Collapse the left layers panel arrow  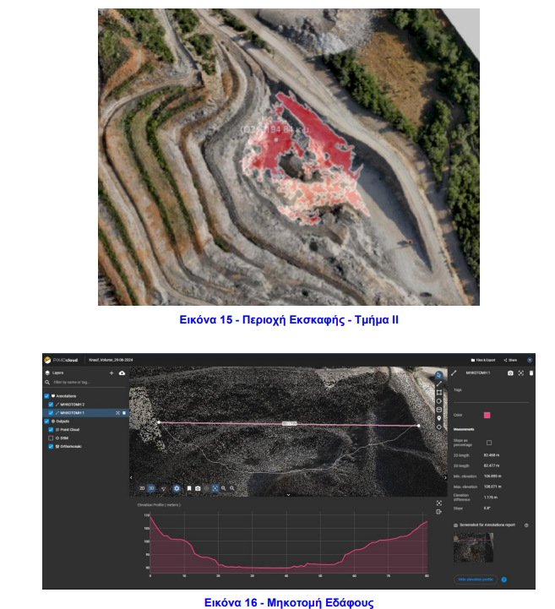131,477
